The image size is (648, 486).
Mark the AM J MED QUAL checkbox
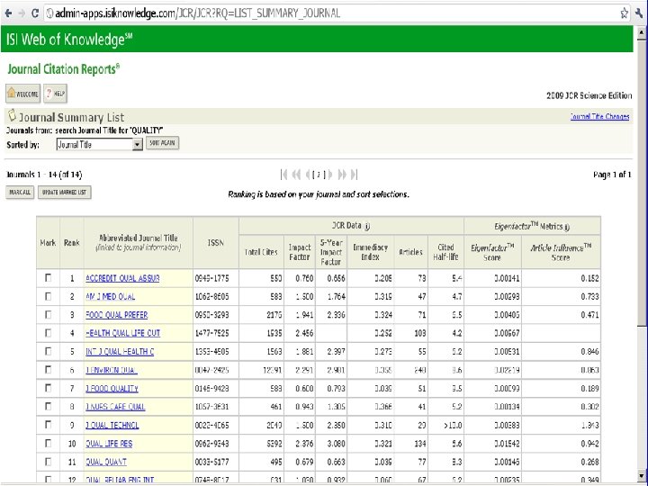click(x=48, y=296)
